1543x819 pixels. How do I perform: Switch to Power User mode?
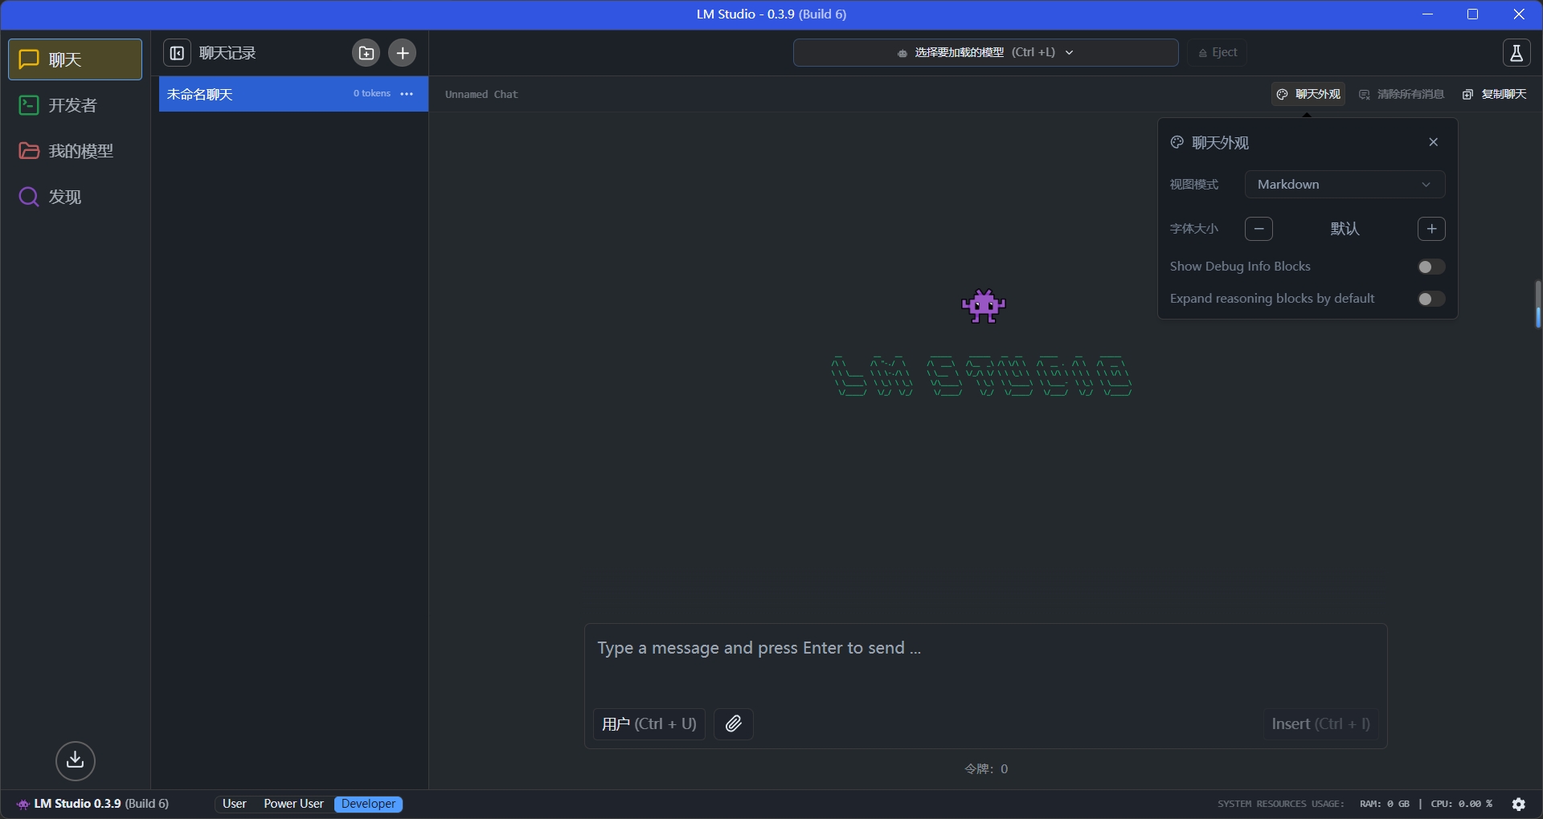pos(293,804)
